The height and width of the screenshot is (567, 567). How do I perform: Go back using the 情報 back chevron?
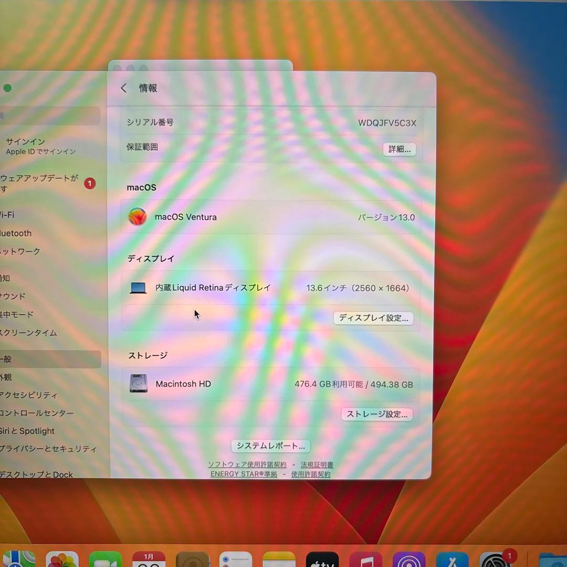pyautogui.click(x=124, y=88)
